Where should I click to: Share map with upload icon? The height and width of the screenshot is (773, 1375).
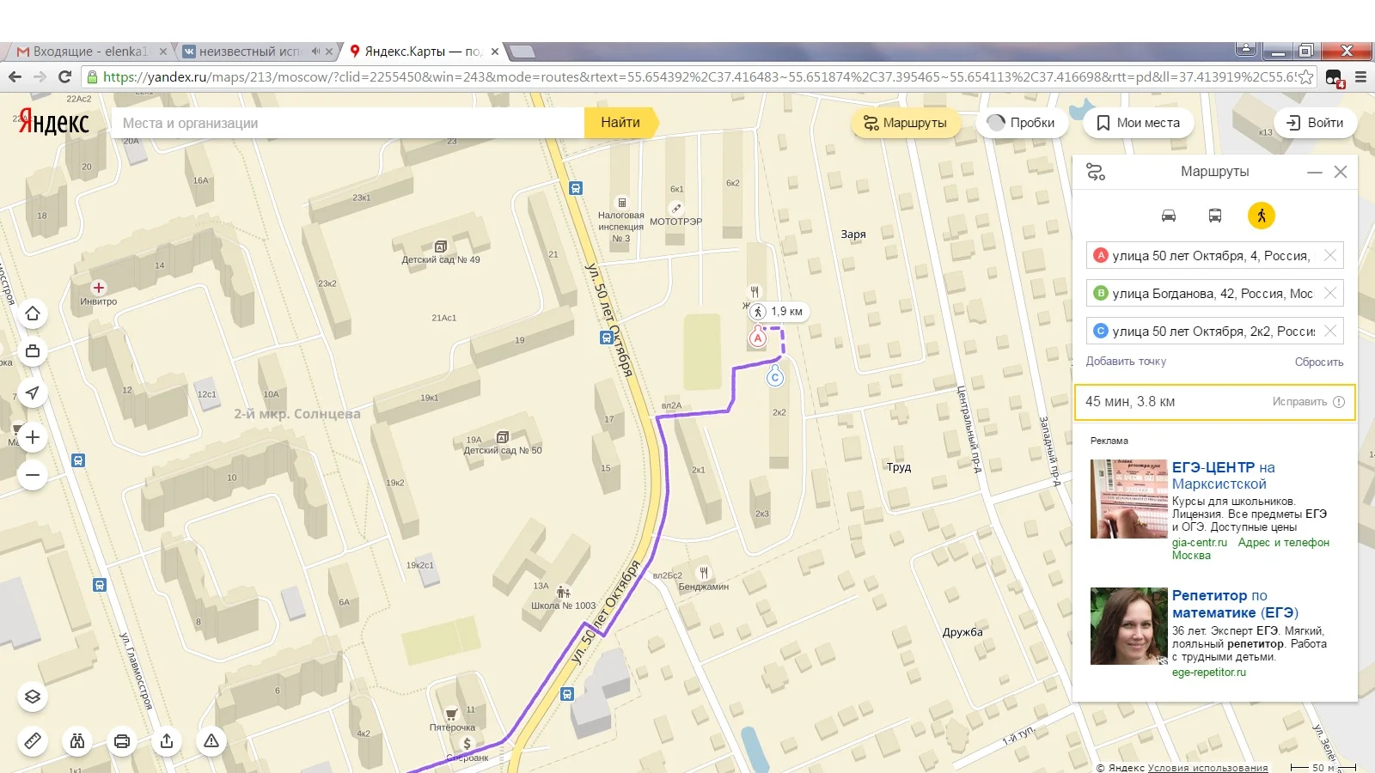[x=167, y=740]
